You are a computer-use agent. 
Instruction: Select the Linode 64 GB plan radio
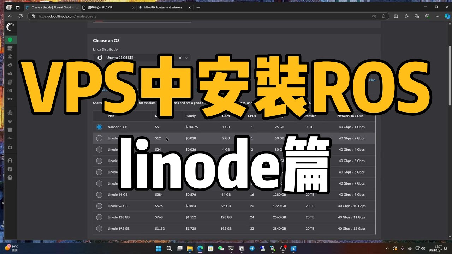click(x=99, y=195)
